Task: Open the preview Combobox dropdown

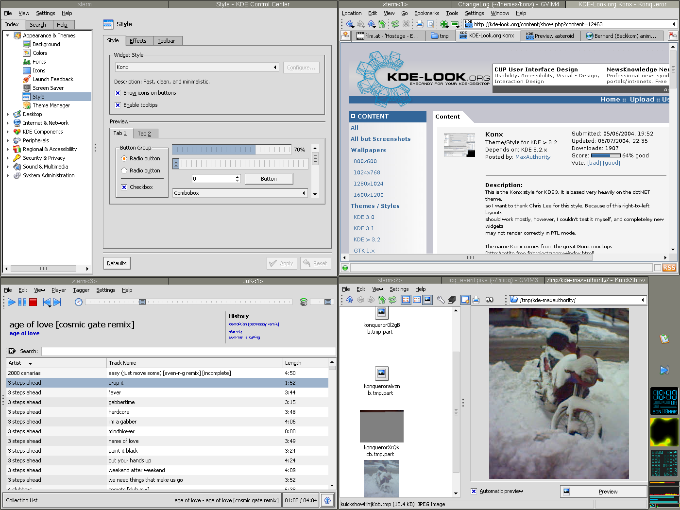Action: [x=240, y=193]
